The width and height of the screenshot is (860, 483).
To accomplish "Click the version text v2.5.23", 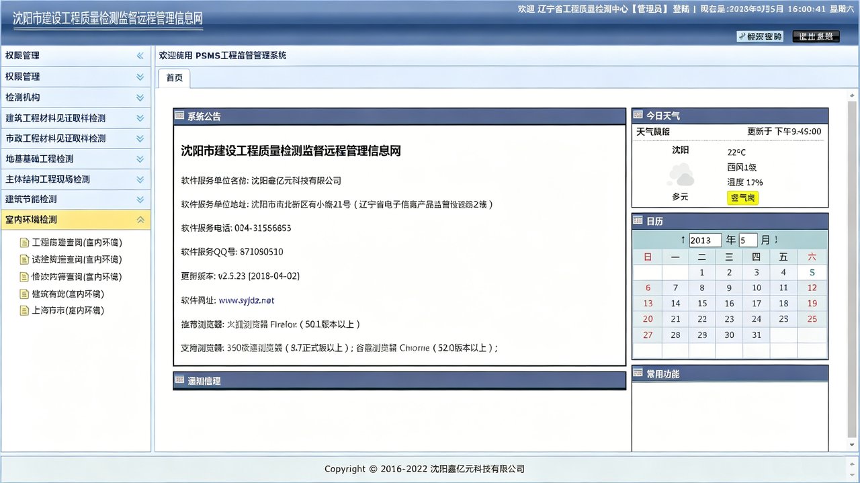I will pos(232,276).
